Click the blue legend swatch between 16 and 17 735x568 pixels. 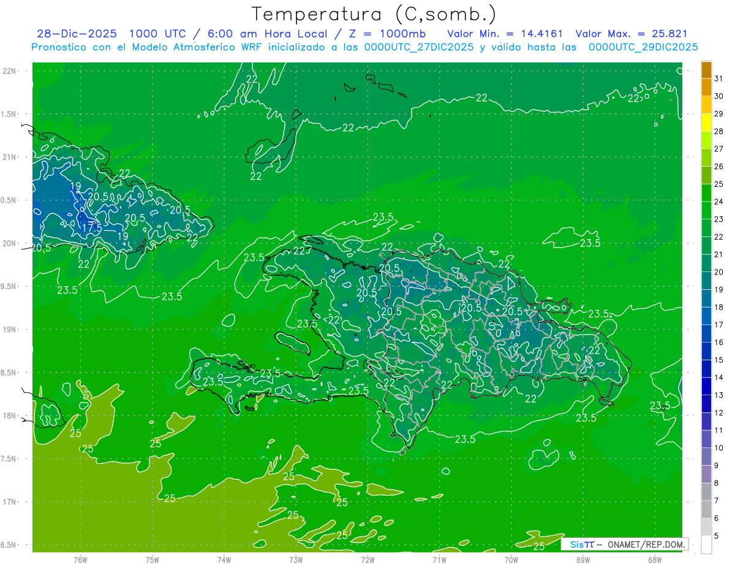(x=706, y=333)
